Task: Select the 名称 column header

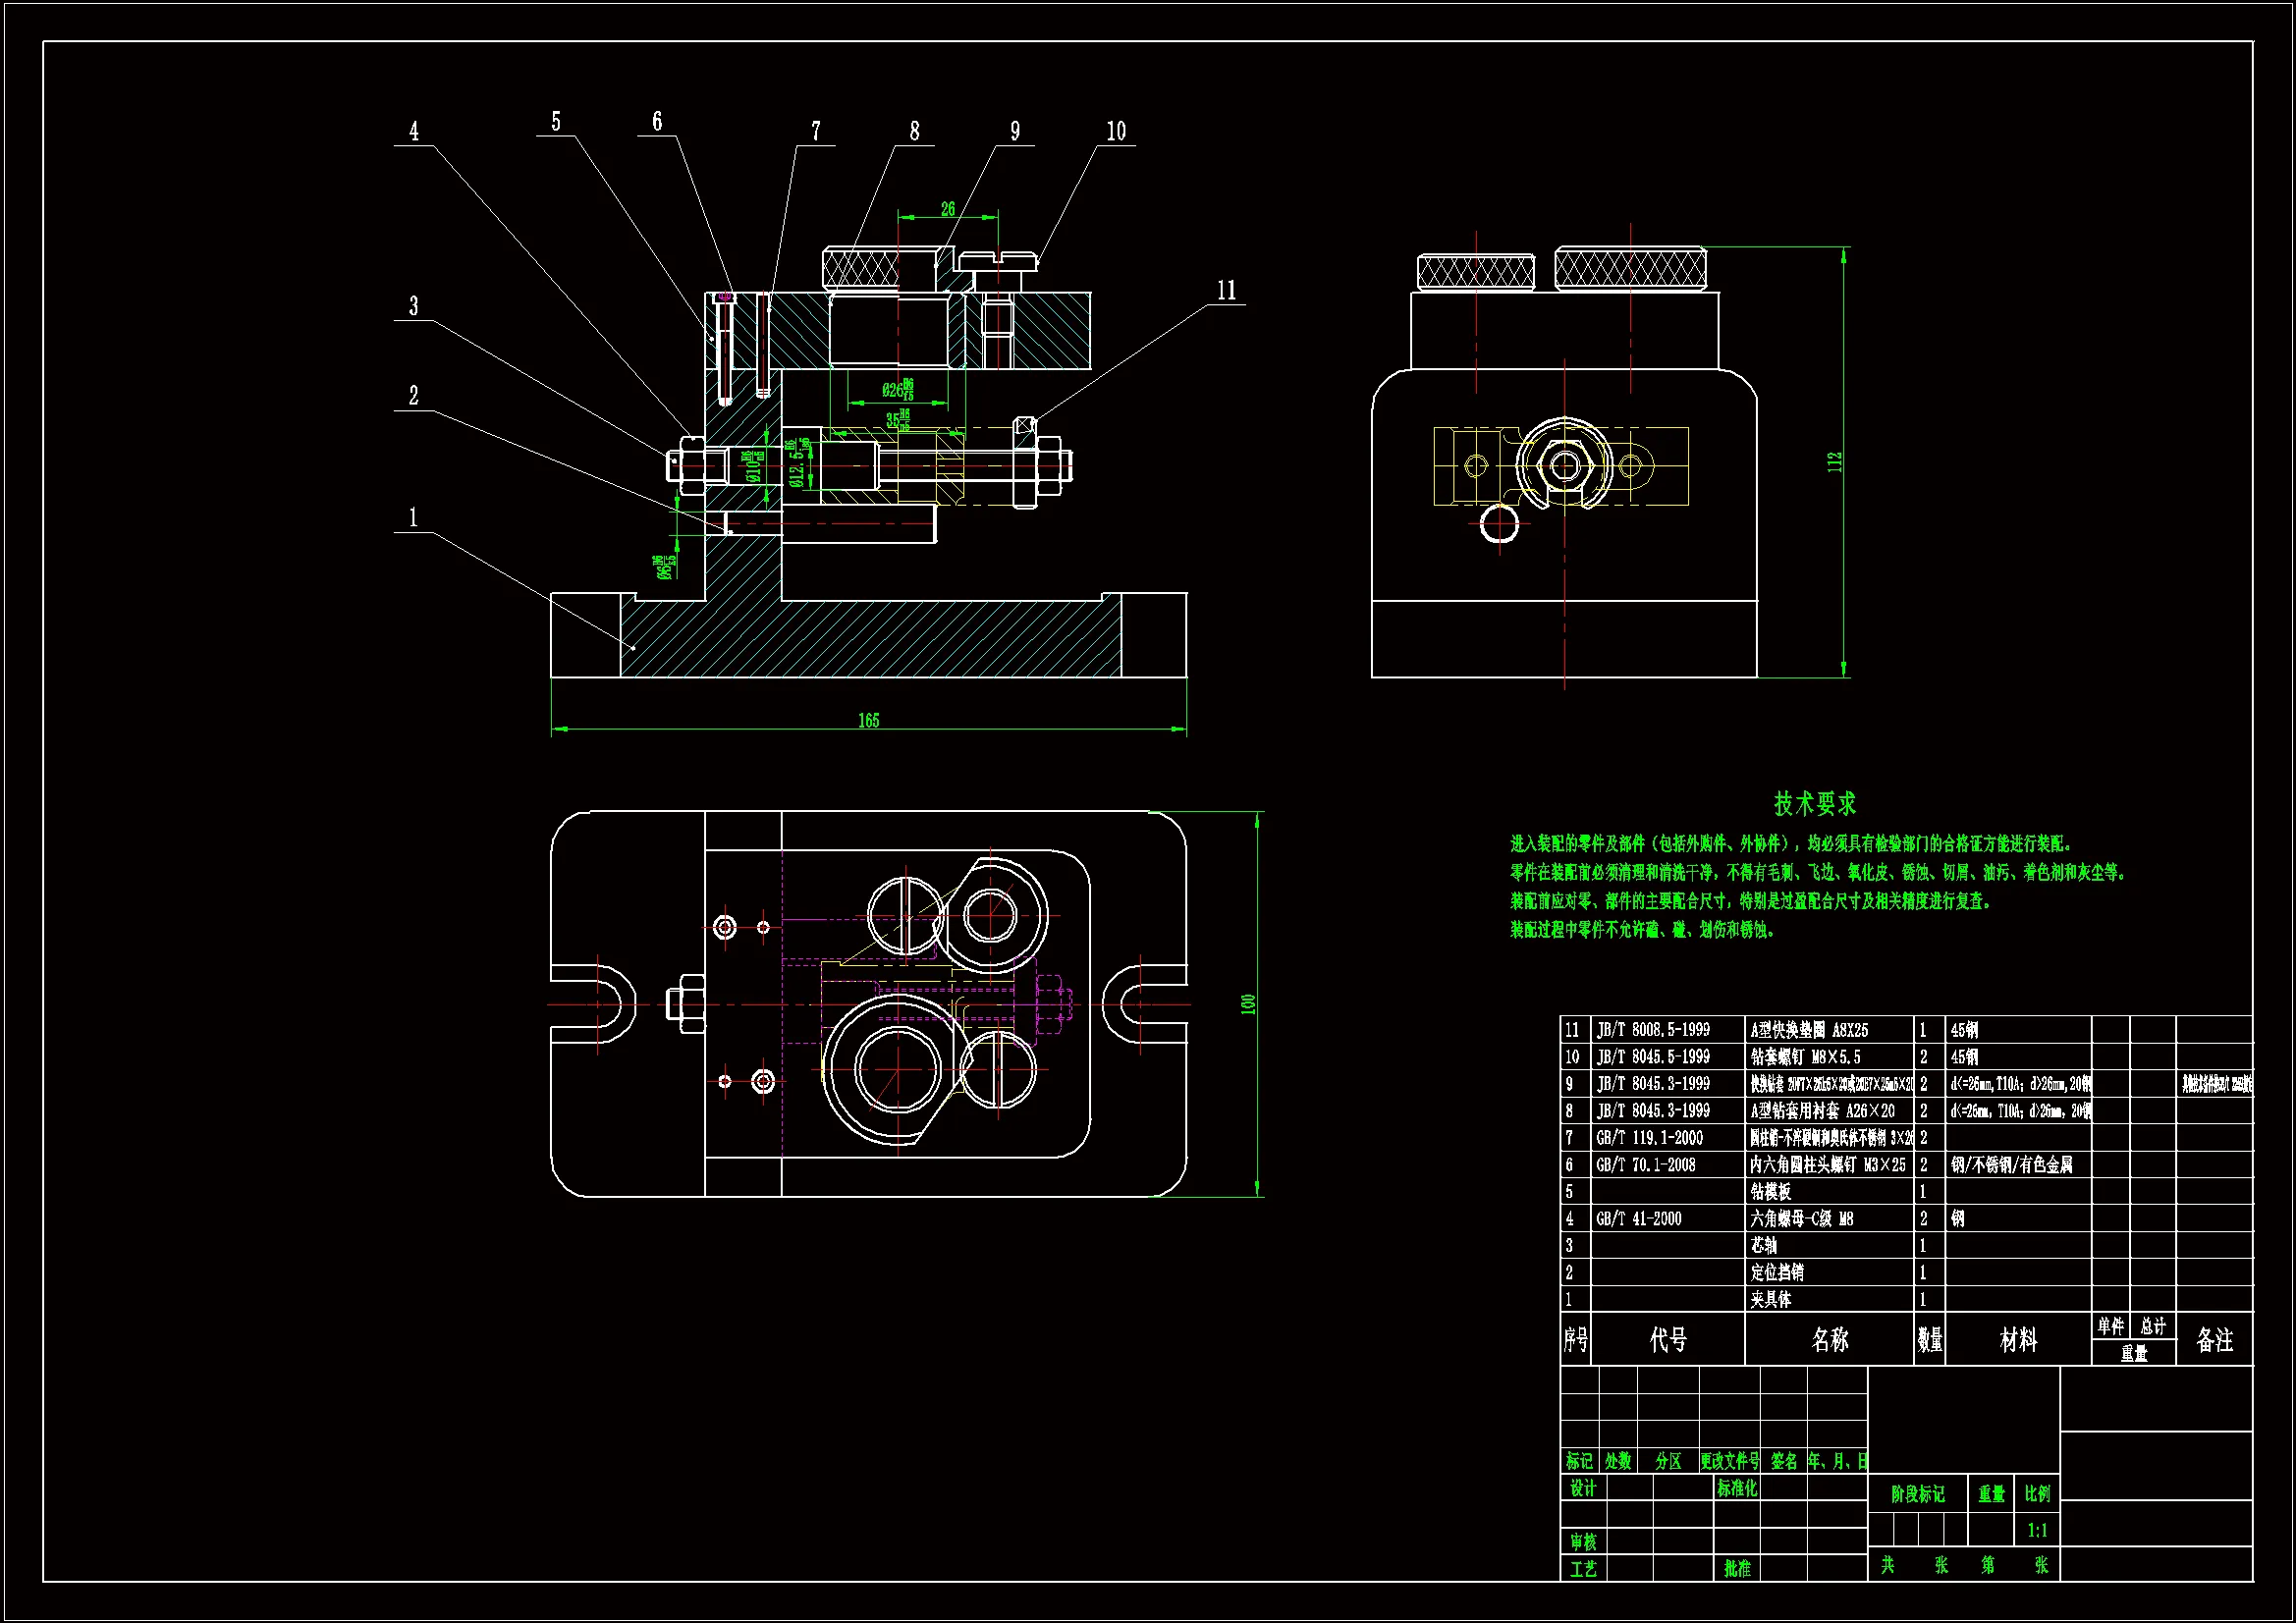Action: pos(1829,1340)
